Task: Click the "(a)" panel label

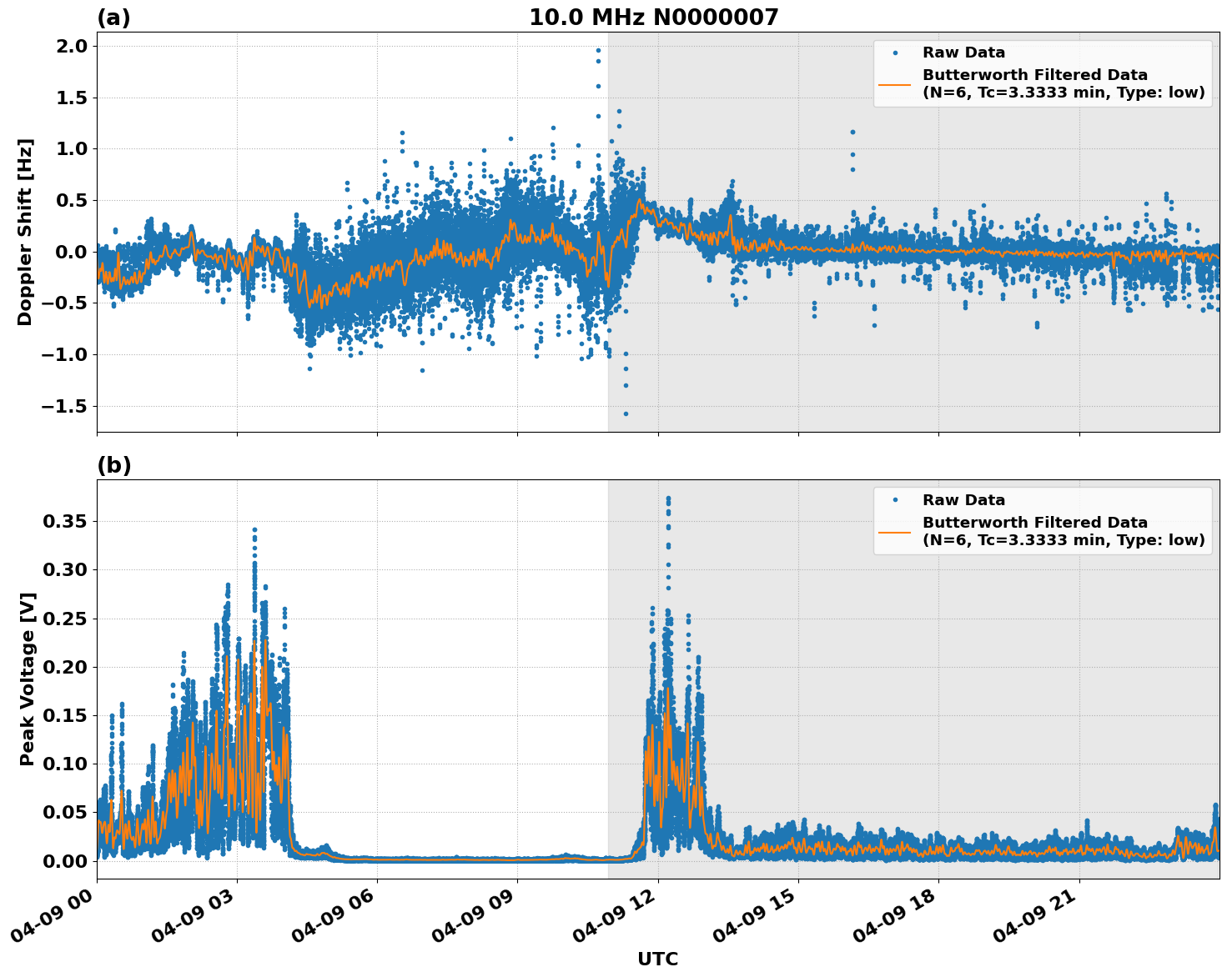Action: point(113,18)
